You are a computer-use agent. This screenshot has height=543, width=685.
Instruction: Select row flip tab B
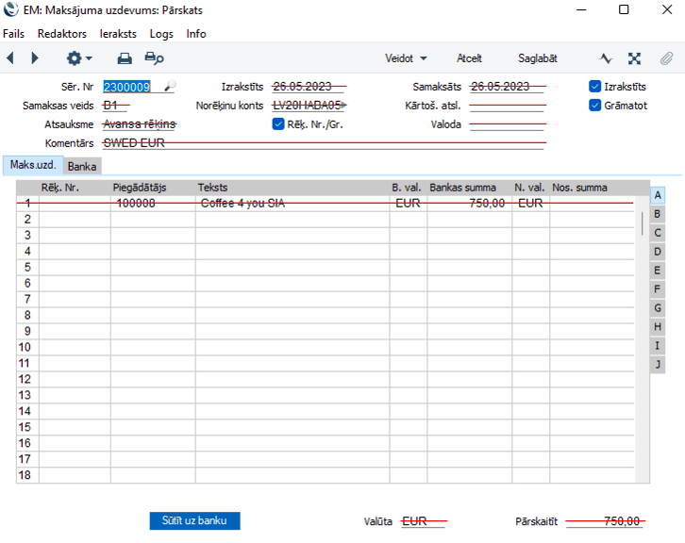click(x=658, y=214)
